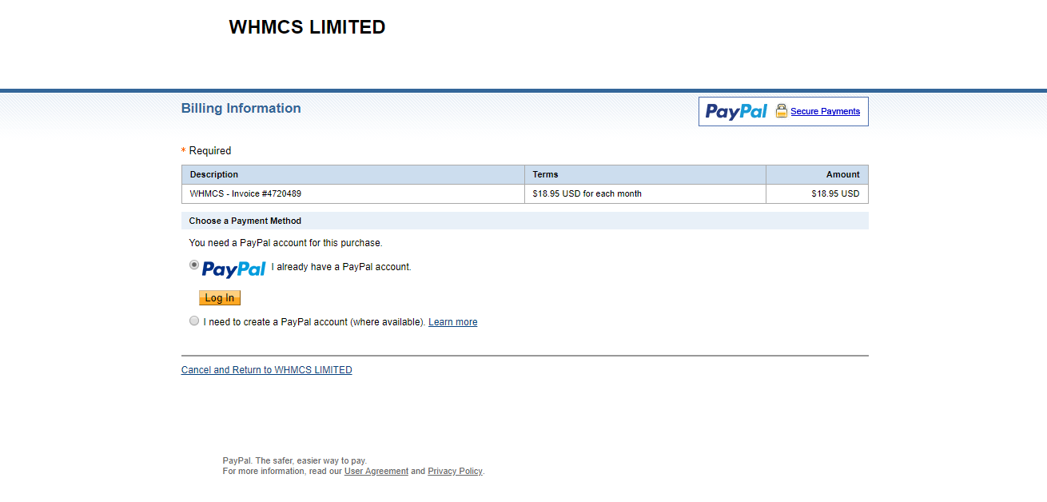Click the 'I already have a PayPal account' label
The image size is (1047, 502).
[341, 267]
